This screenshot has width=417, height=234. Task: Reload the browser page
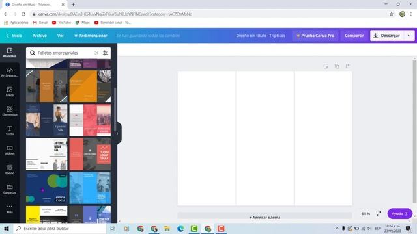click(23, 14)
